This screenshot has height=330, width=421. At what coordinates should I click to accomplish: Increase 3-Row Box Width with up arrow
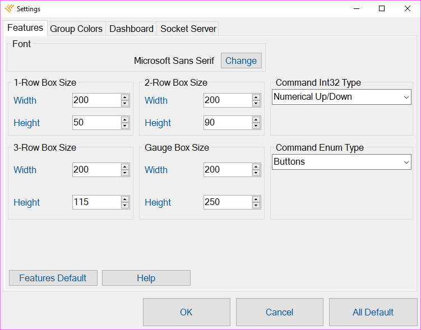tap(125, 167)
